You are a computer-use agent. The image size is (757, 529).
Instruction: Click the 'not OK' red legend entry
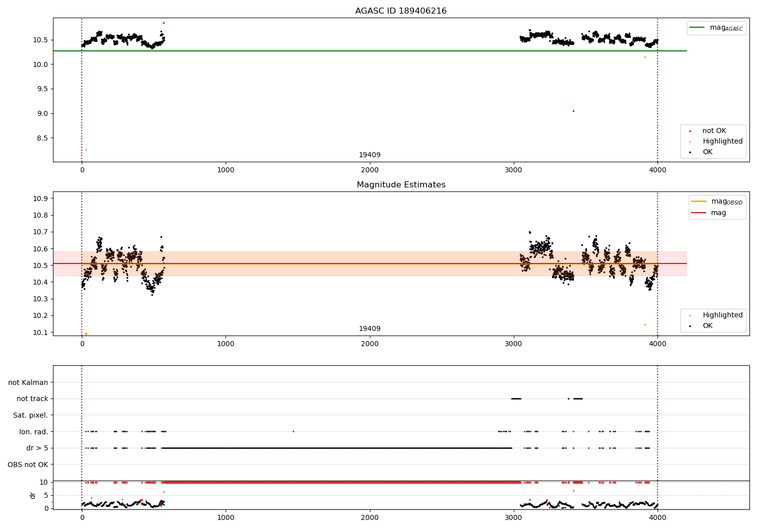(x=714, y=131)
